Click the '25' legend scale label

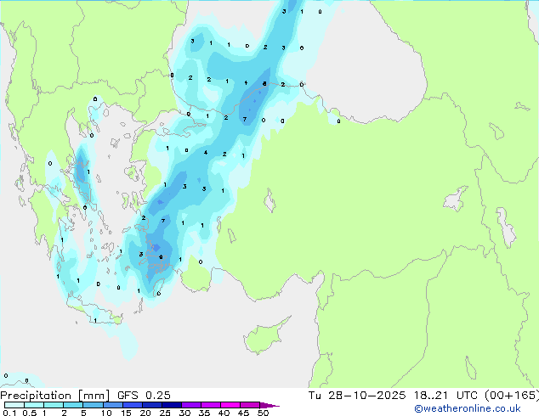(165, 413)
